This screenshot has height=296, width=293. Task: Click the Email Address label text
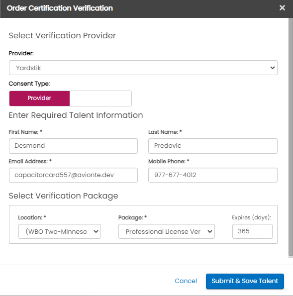(x=28, y=161)
